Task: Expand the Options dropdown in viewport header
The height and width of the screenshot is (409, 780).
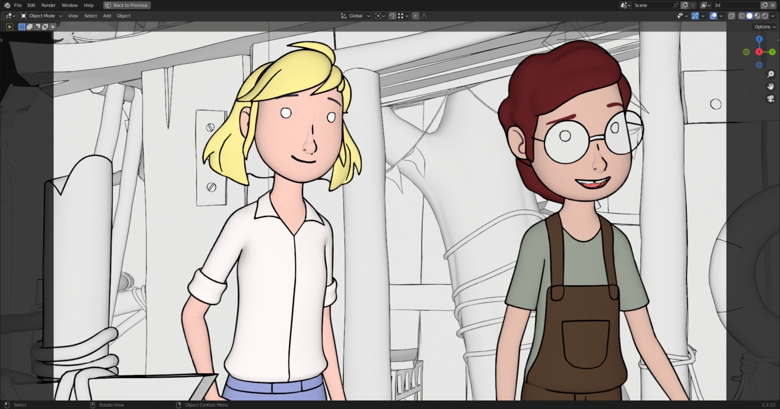Action: pyautogui.click(x=763, y=26)
